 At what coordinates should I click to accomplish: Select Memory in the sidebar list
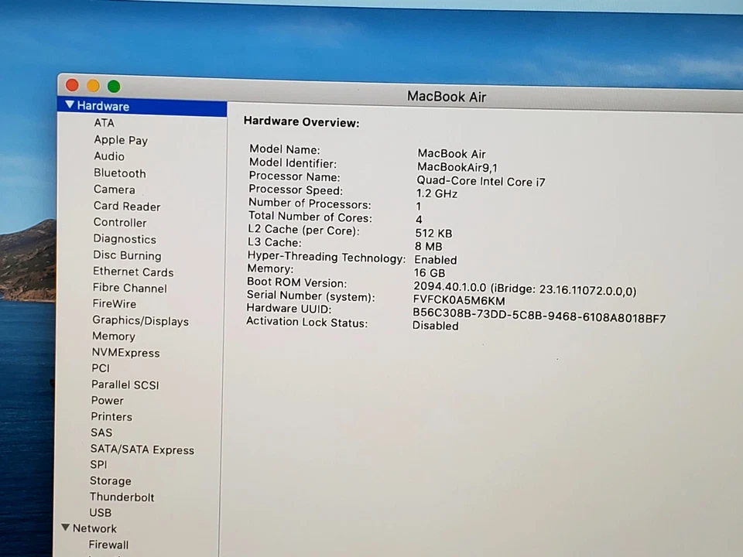point(114,337)
